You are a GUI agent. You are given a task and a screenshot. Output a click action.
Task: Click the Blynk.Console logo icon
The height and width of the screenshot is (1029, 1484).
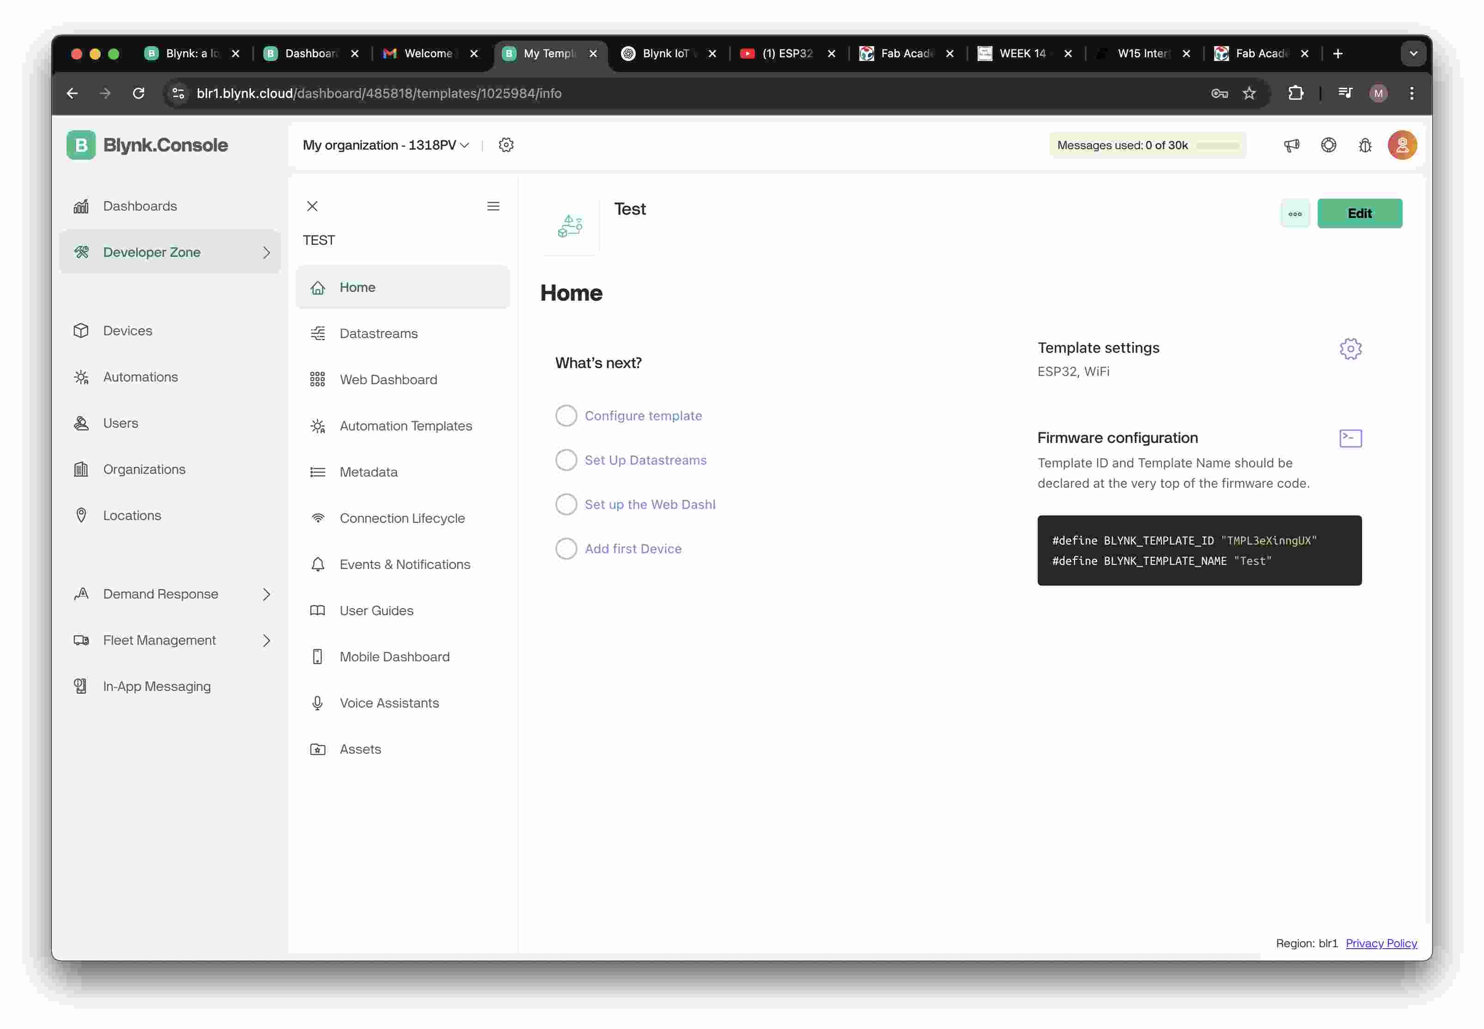[x=80, y=145]
